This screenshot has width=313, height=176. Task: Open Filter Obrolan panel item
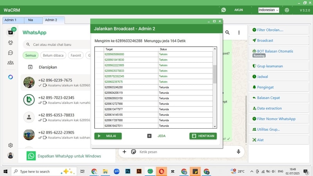click(279, 30)
